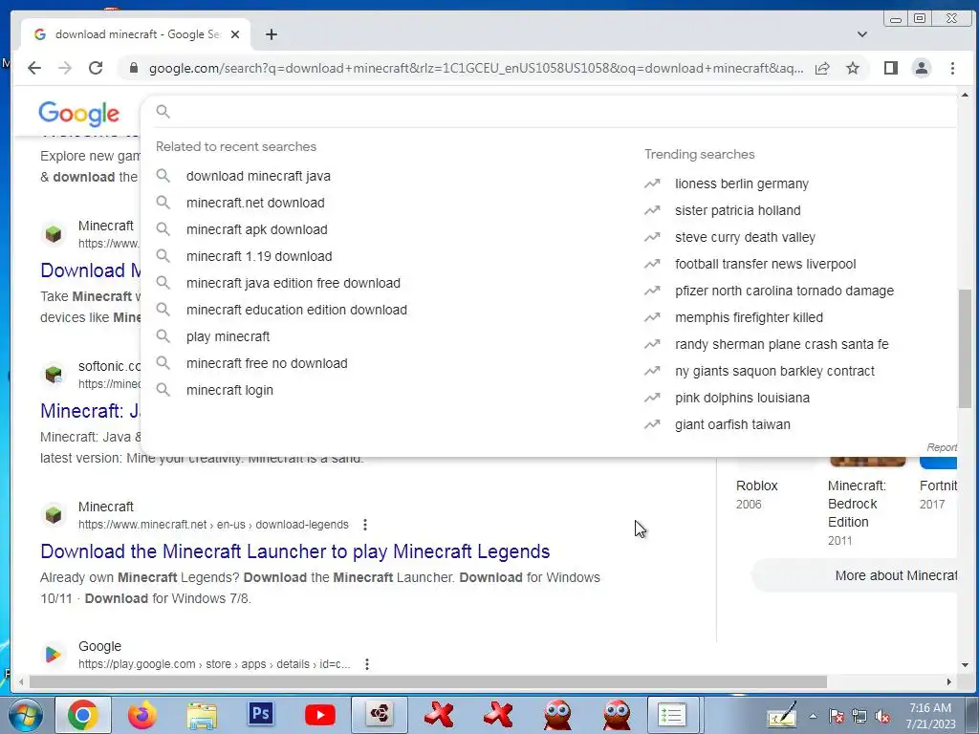Viewport: 979px width, 734px height.
Task: Select trending search football transfer news liverpool
Action: (766, 264)
